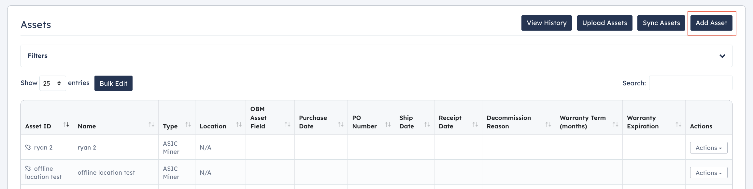Open the entries-per-page selector showing 25
Image resolution: width=753 pixels, height=189 pixels.
click(x=53, y=83)
